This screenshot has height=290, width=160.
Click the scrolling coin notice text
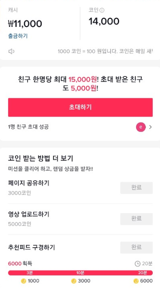tap(105, 51)
